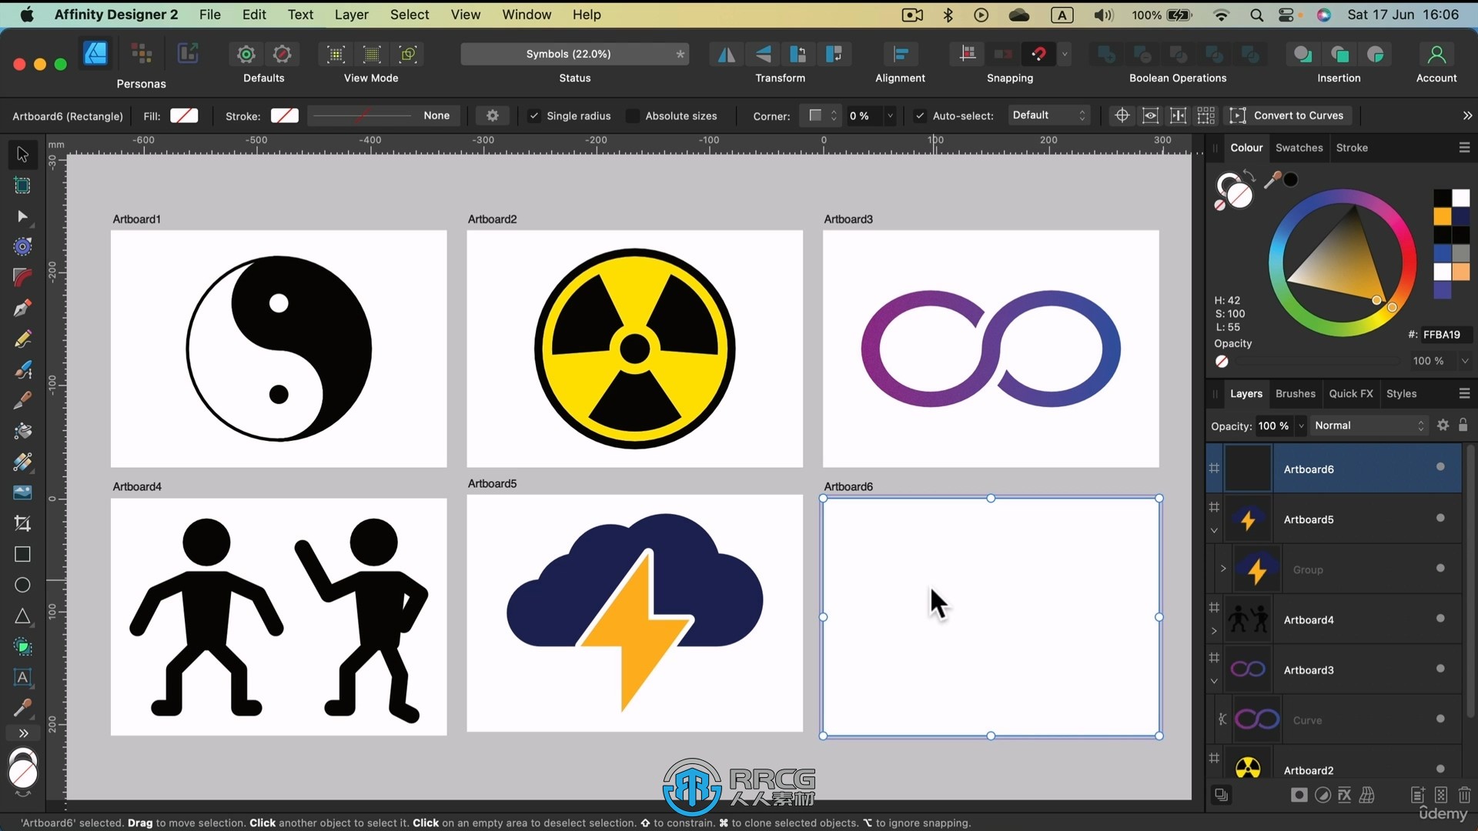The image size is (1478, 831).
Task: Hide the Artboard5 layer
Action: [1440, 518]
